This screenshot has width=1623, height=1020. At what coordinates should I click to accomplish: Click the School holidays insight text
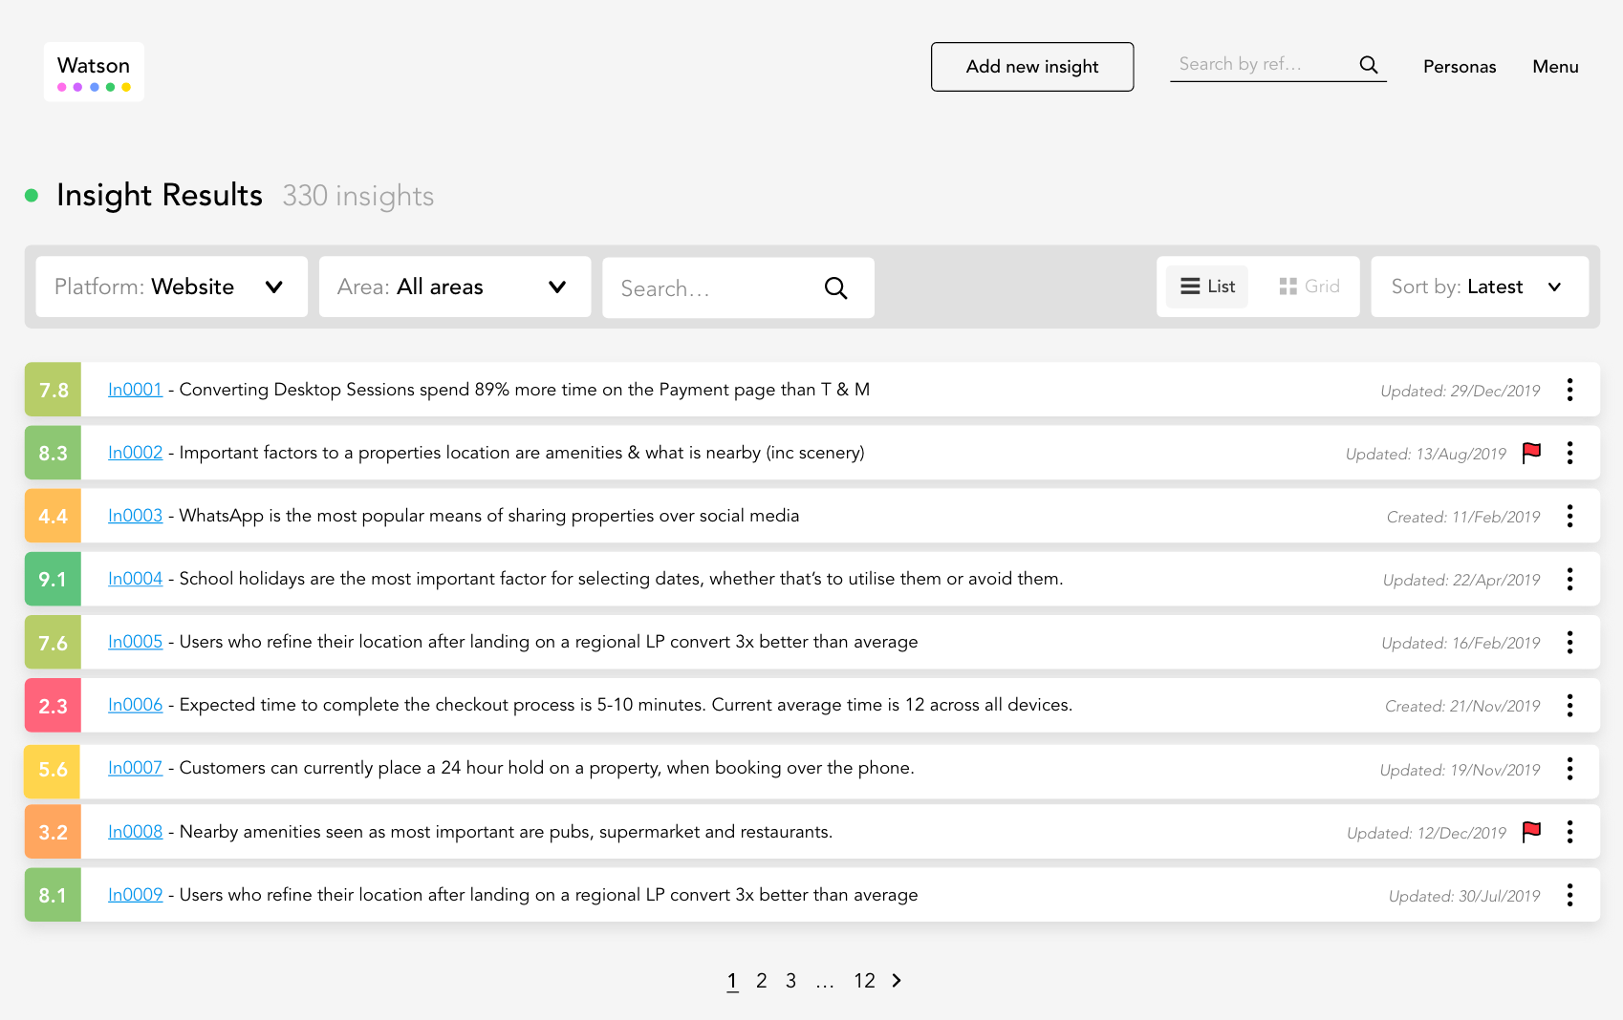(621, 579)
